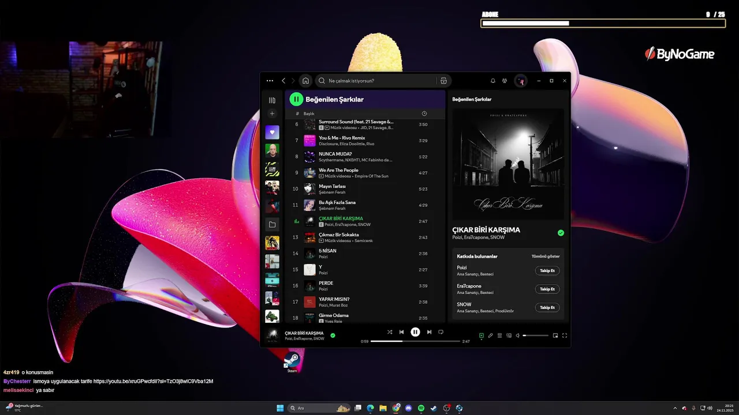The height and width of the screenshot is (415, 739).
Task: Go back with Spotify's back arrow
Action: tap(283, 81)
